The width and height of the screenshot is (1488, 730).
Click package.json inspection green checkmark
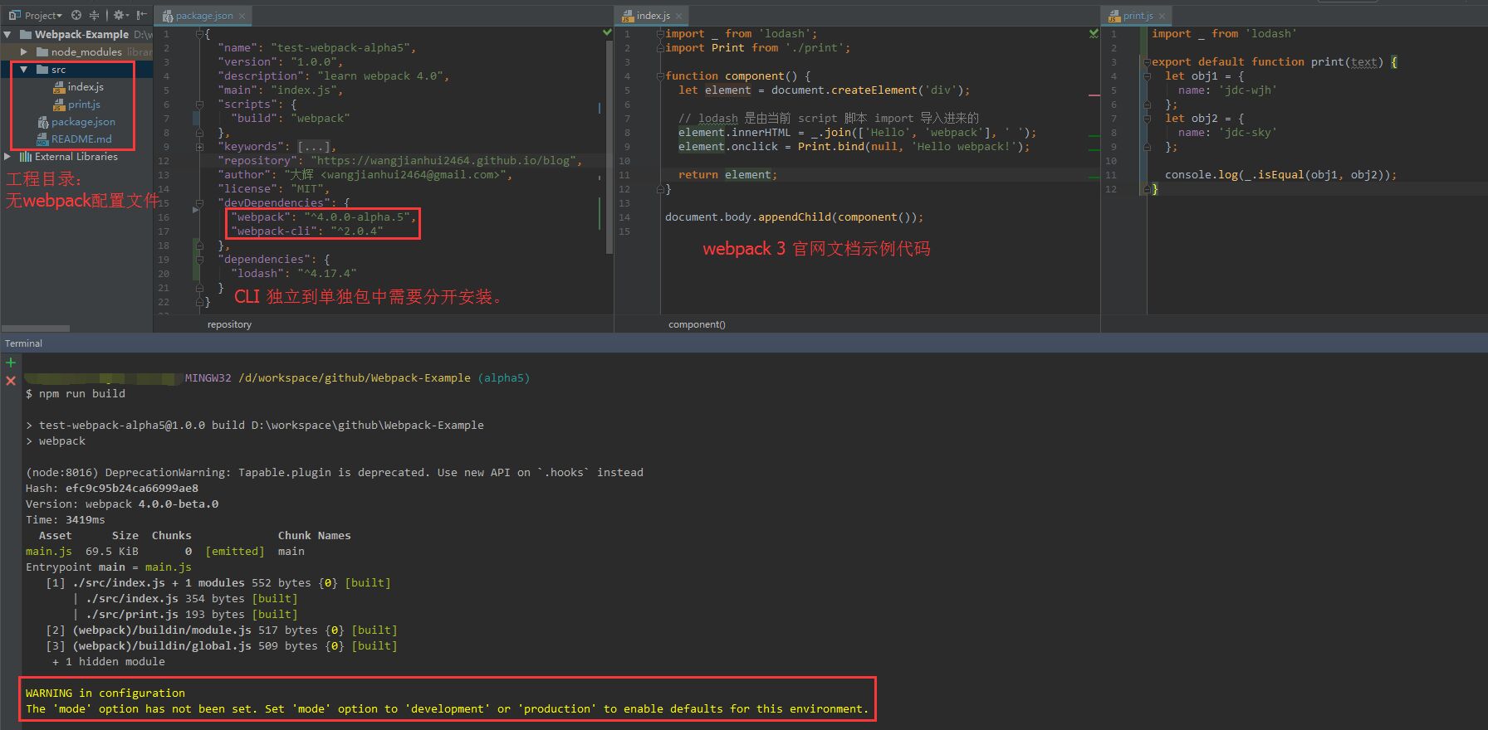pos(607,32)
